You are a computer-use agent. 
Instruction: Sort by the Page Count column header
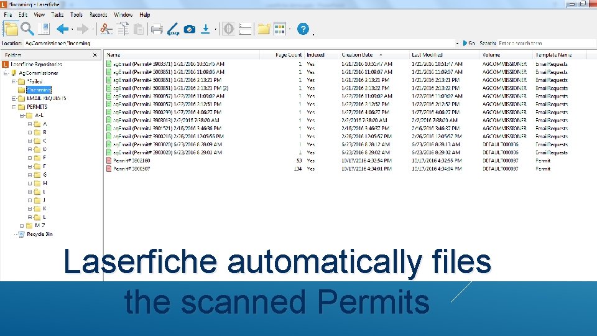point(282,55)
